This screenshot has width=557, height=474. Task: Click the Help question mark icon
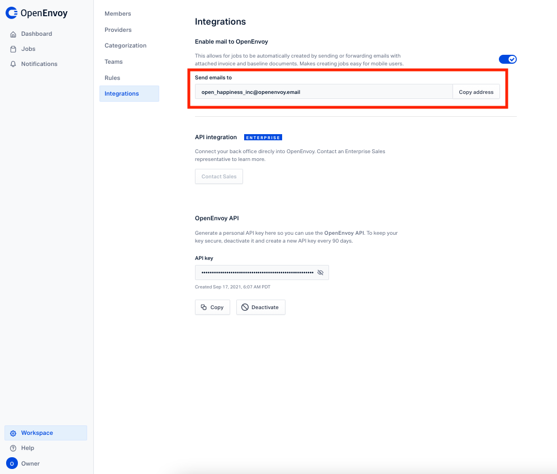click(x=13, y=448)
